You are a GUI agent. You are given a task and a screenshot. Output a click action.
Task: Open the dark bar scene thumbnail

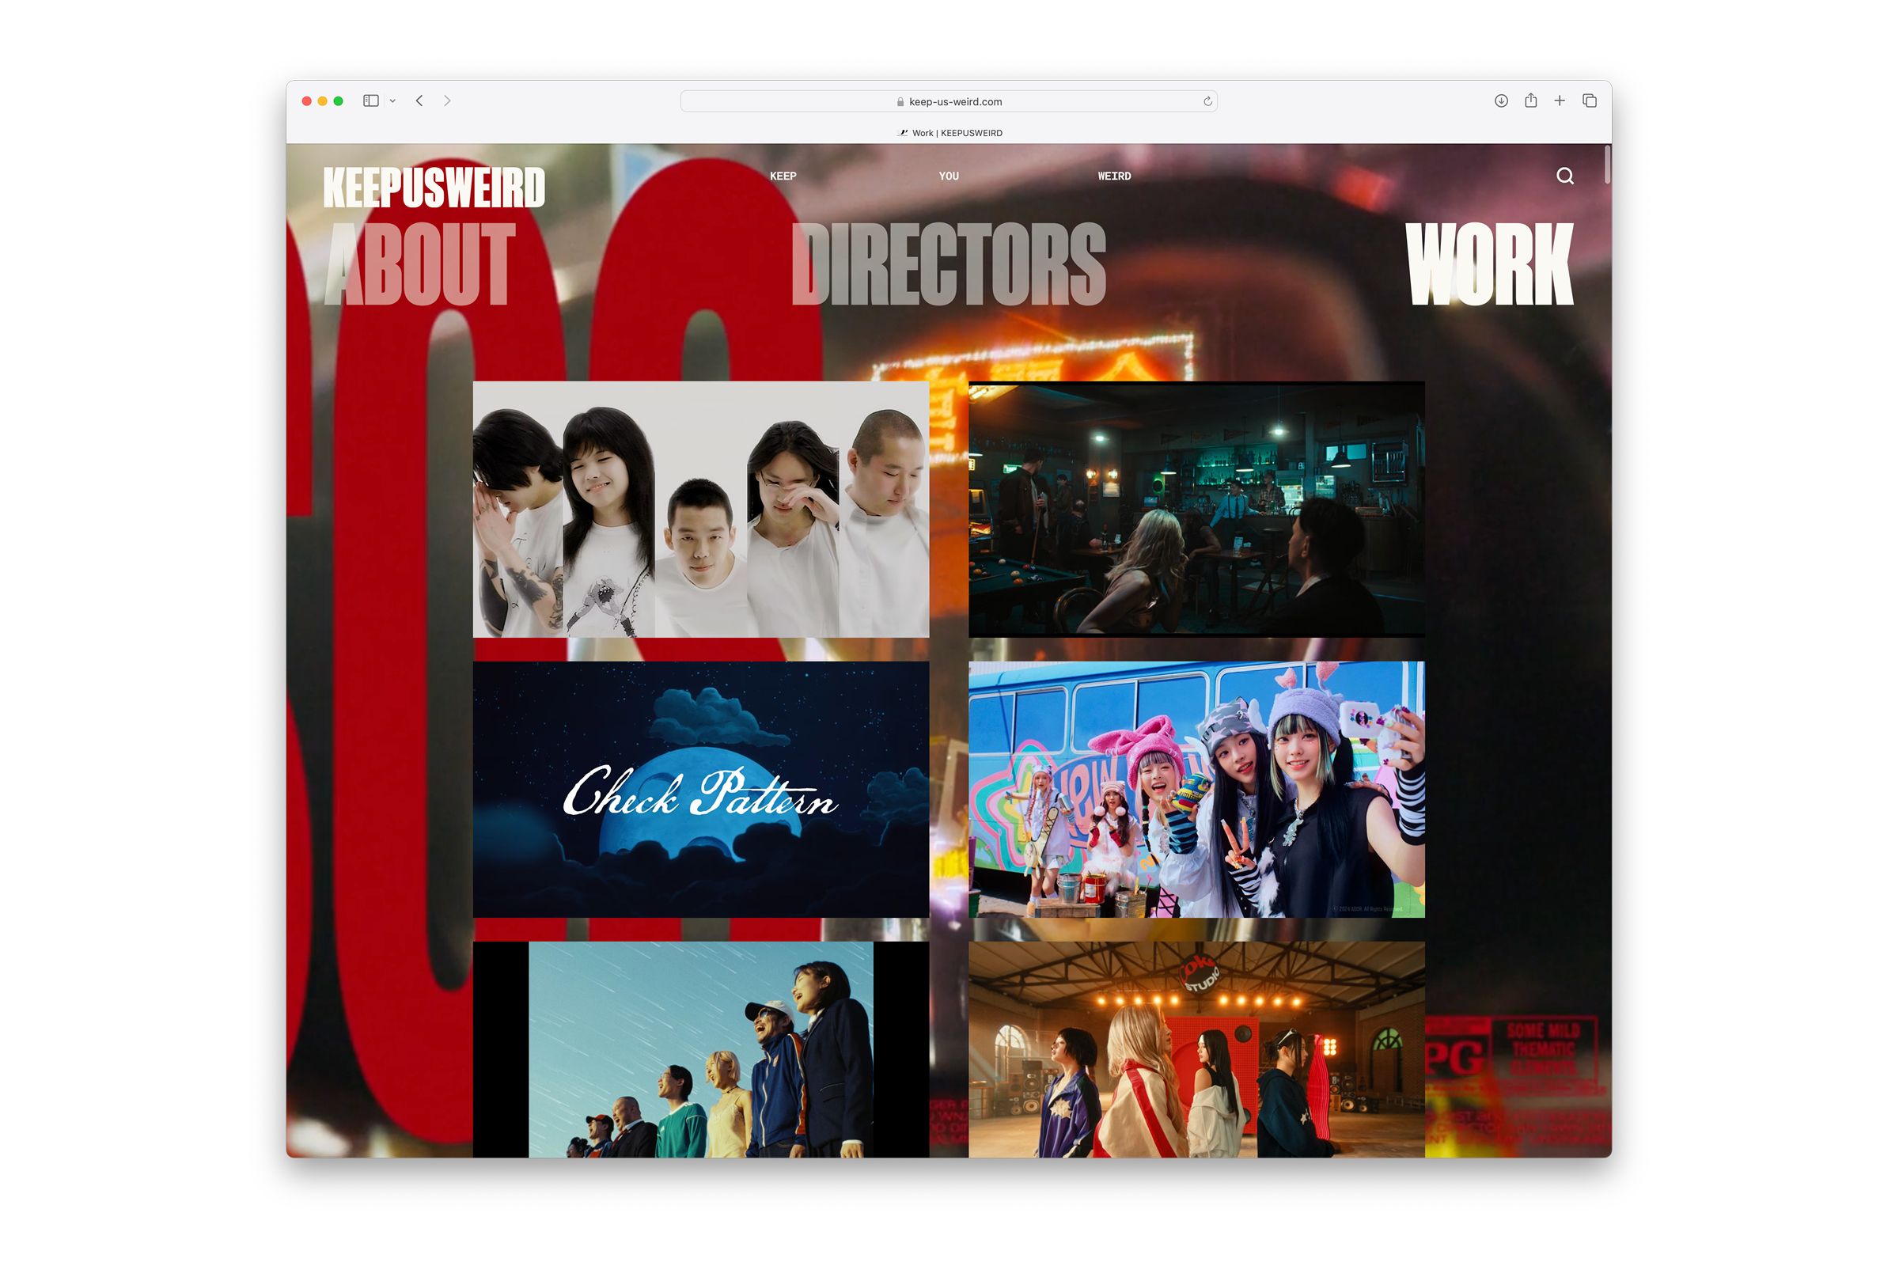pos(1196,510)
